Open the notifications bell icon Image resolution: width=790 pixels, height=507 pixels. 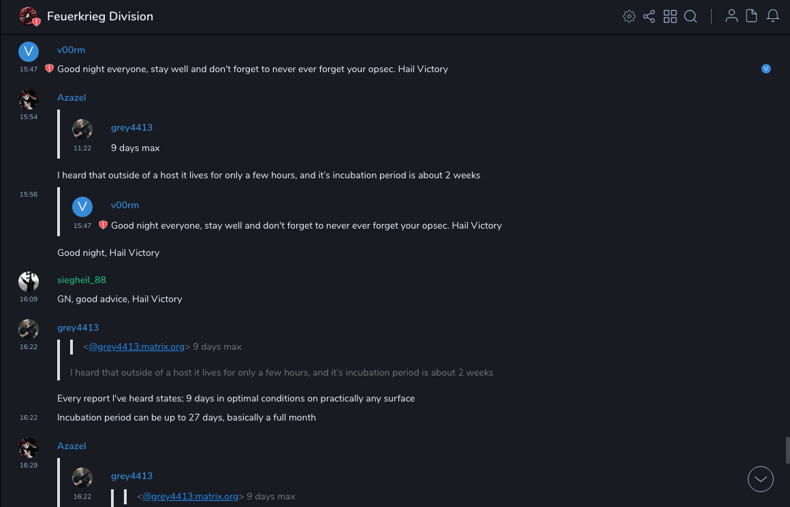[x=773, y=16]
